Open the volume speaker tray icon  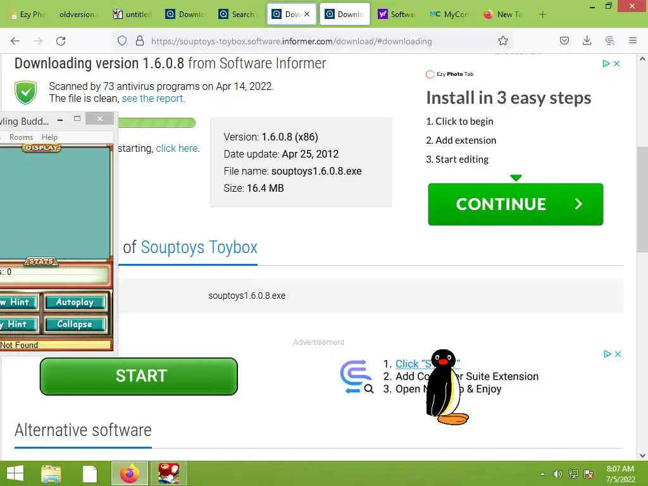point(558,474)
